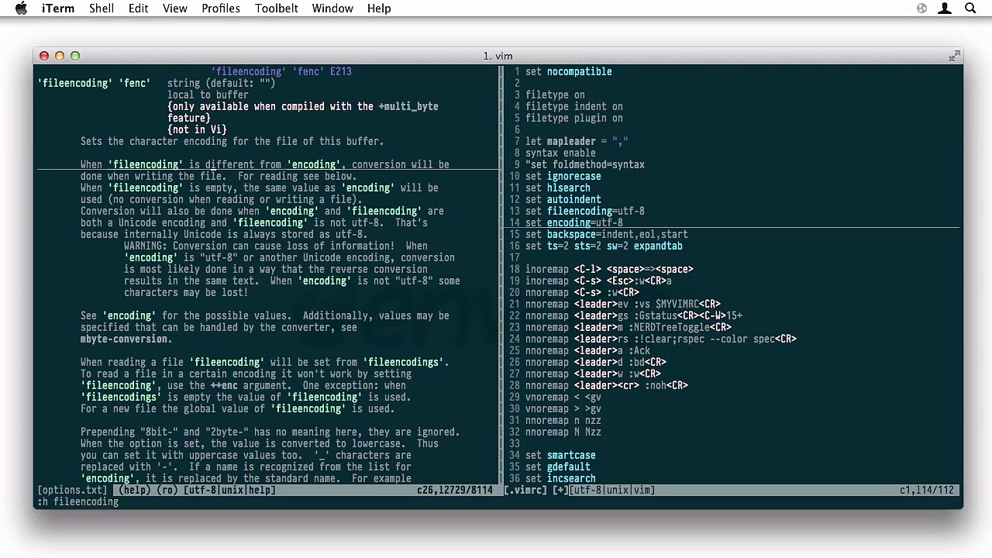Click the ':noh' leader mapping line

tap(607, 386)
